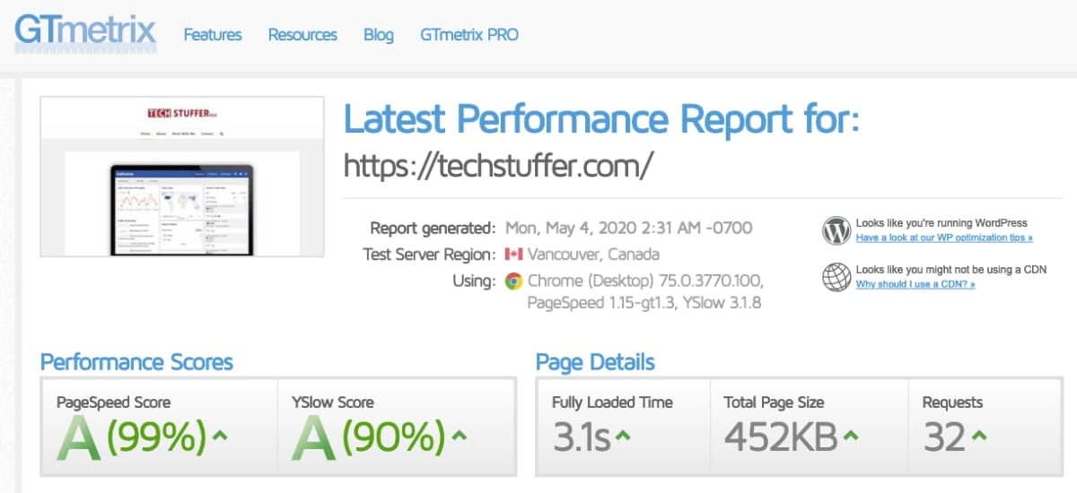Open the Features menu item
This screenshot has width=1077, height=493.
pyautogui.click(x=213, y=35)
